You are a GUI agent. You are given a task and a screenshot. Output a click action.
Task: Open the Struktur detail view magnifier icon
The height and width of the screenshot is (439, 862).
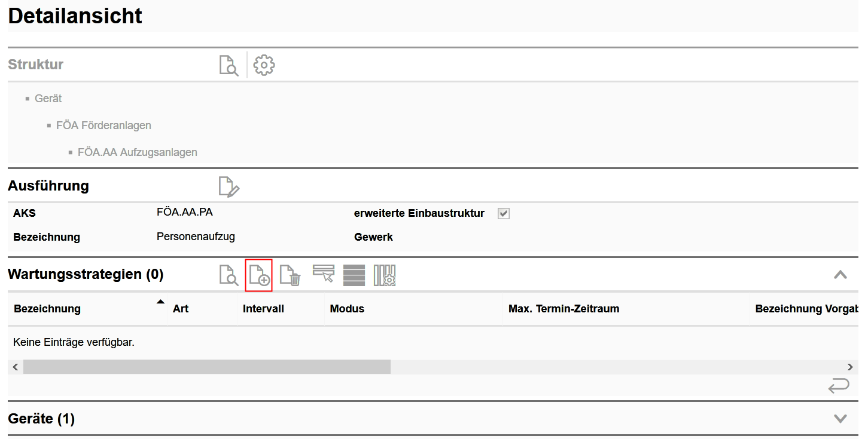(229, 65)
